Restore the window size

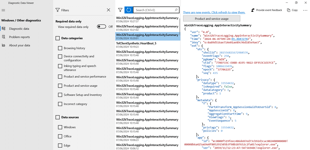(296, 3)
